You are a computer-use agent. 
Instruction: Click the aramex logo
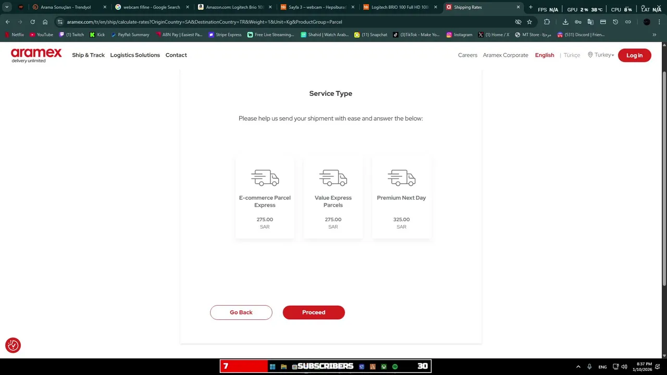click(x=36, y=55)
